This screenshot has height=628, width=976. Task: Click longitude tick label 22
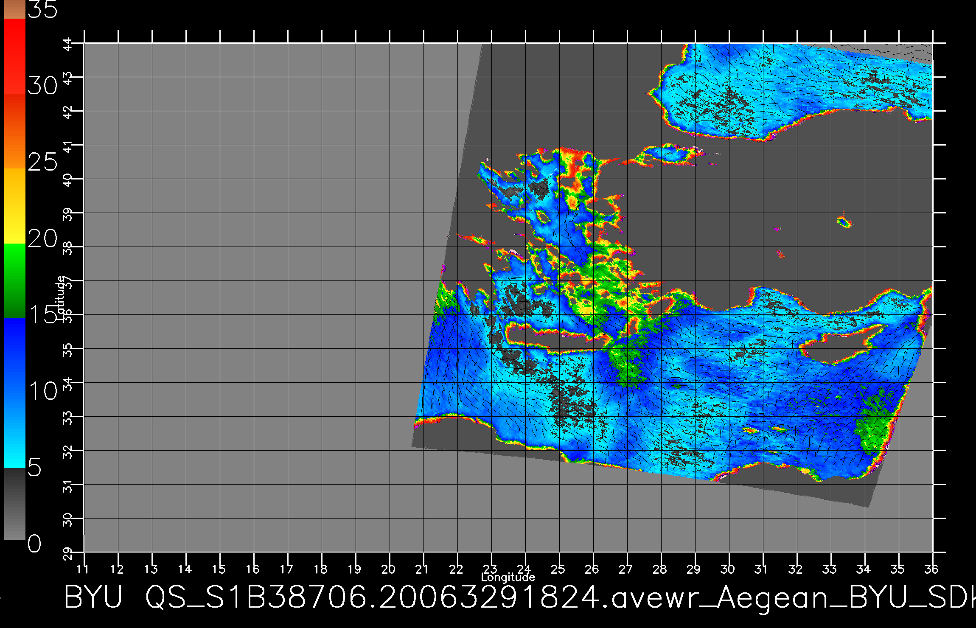tap(456, 569)
